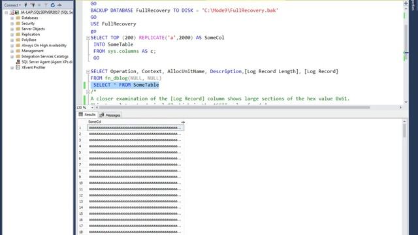The height and width of the screenshot is (235, 418).
Task: Expand Integration Services Catalogs folder
Action: 12,57
